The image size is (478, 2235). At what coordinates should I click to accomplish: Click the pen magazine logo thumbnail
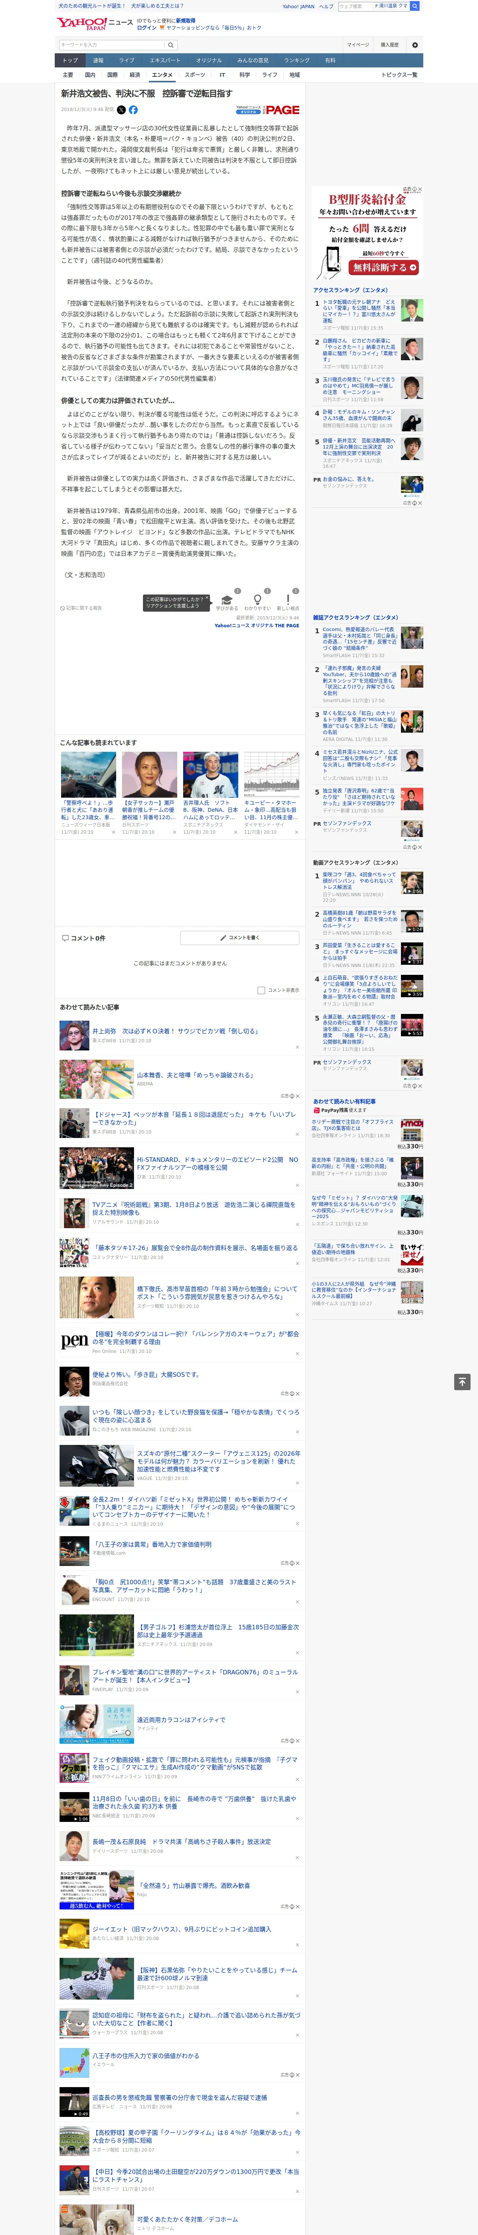click(74, 1341)
